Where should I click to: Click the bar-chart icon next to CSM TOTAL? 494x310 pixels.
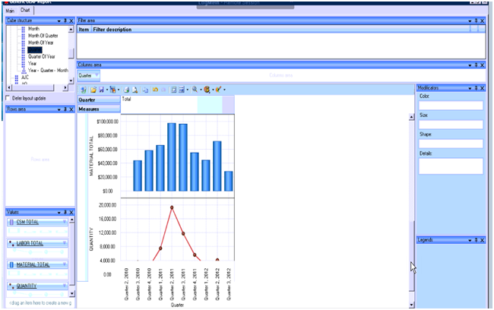[x=11, y=223]
